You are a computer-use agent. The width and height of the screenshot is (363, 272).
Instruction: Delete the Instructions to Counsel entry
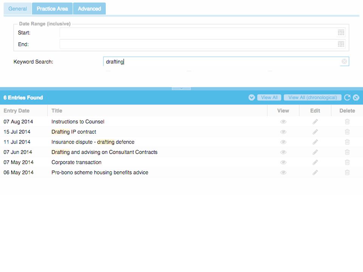[x=347, y=122]
